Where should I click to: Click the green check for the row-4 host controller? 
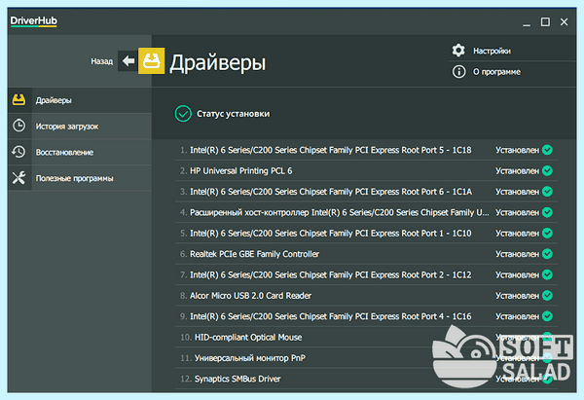547,212
